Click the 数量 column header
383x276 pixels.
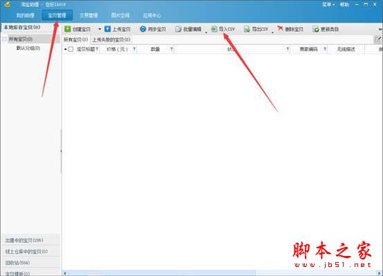tap(155, 49)
